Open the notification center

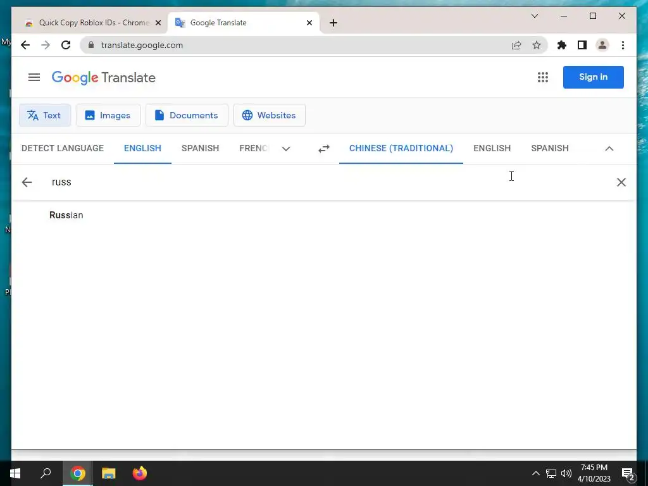(x=628, y=473)
